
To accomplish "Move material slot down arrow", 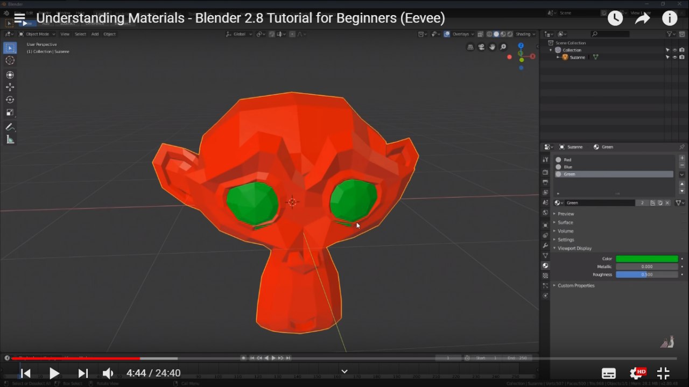I will click(x=682, y=191).
